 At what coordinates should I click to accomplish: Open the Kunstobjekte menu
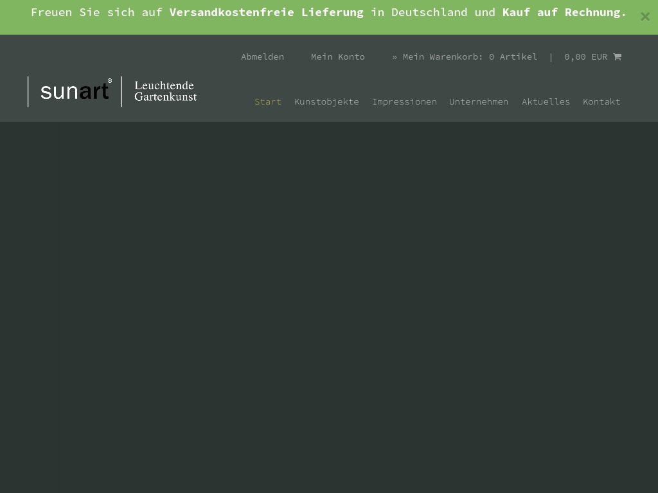click(326, 101)
